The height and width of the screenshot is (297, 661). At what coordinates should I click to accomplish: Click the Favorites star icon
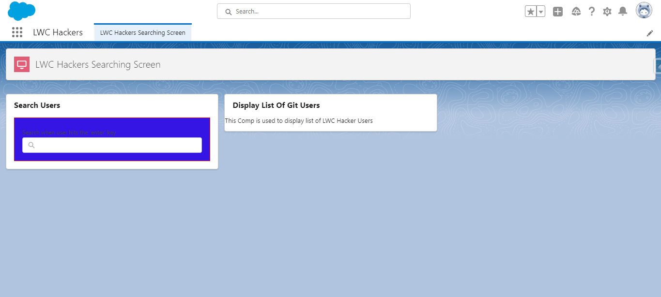click(531, 12)
